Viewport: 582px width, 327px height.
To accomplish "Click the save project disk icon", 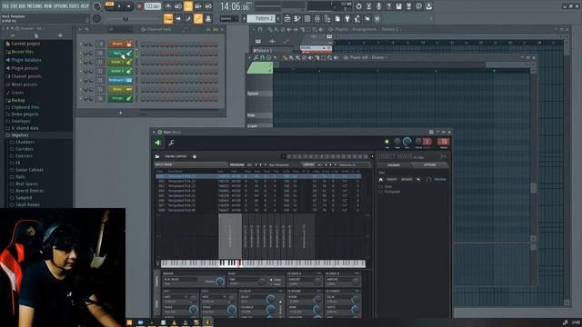I will pos(398,6).
